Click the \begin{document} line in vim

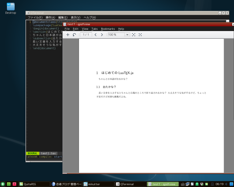click(46, 28)
